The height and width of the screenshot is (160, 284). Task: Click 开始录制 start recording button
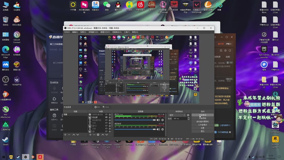point(202,118)
